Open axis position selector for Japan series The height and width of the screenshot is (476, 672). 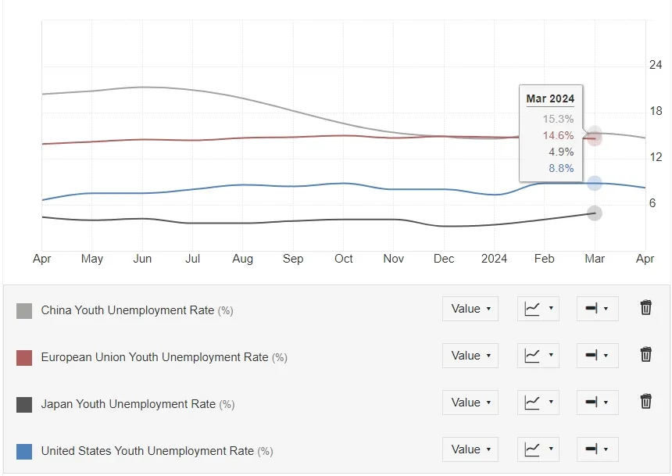[x=598, y=403]
